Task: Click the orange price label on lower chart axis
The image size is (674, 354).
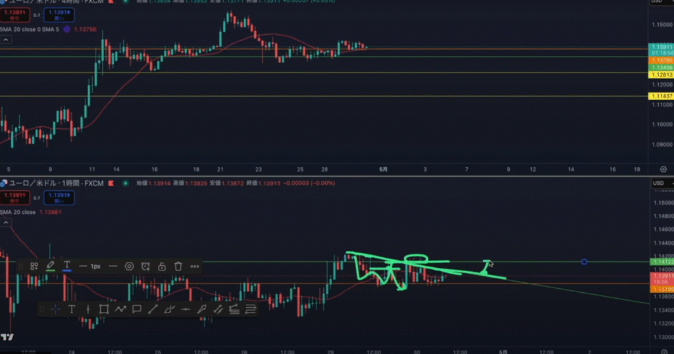Action: (x=661, y=290)
